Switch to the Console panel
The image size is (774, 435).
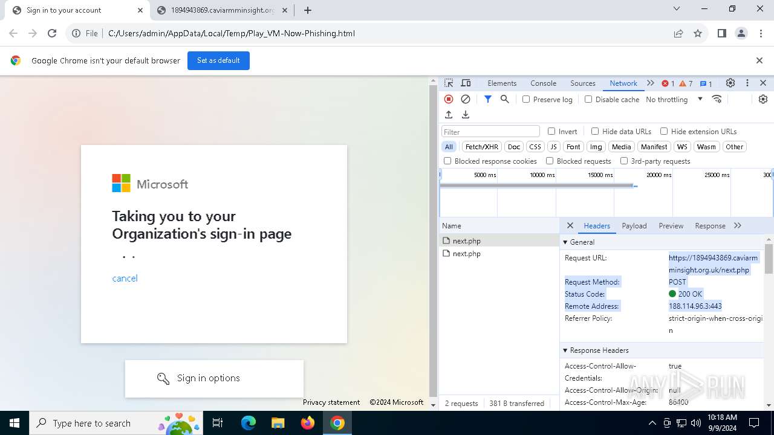pos(544,83)
